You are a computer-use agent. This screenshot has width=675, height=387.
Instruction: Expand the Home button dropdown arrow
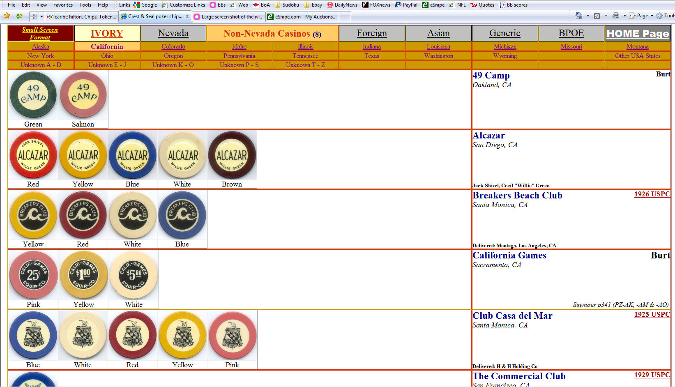click(x=587, y=16)
